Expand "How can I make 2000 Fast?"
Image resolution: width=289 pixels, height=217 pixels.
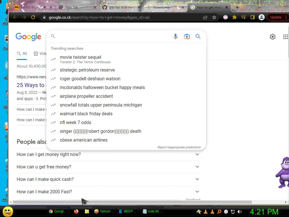pyautogui.click(x=109, y=192)
